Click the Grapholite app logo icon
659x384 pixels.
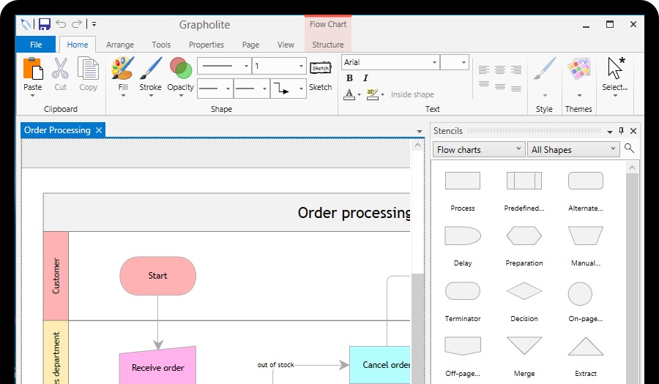pos(27,24)
